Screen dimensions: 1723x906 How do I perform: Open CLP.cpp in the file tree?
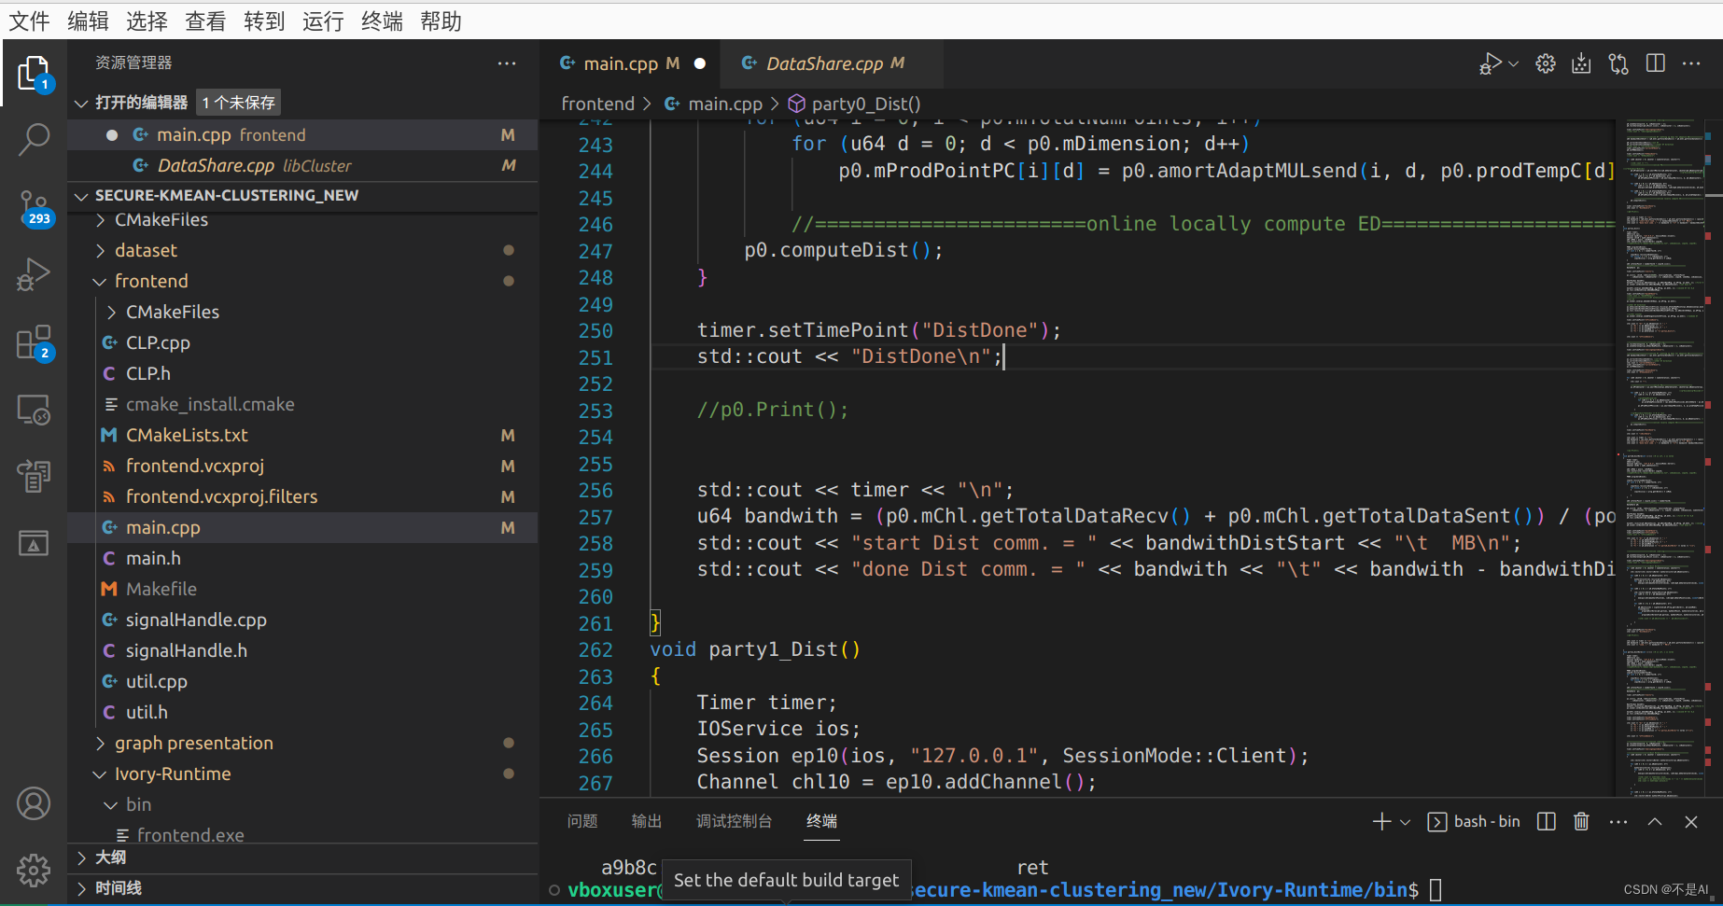[x=303, y=342]
